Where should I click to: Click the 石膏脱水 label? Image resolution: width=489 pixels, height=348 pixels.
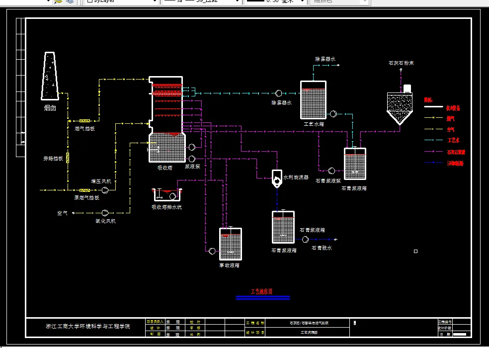point(322,248)
